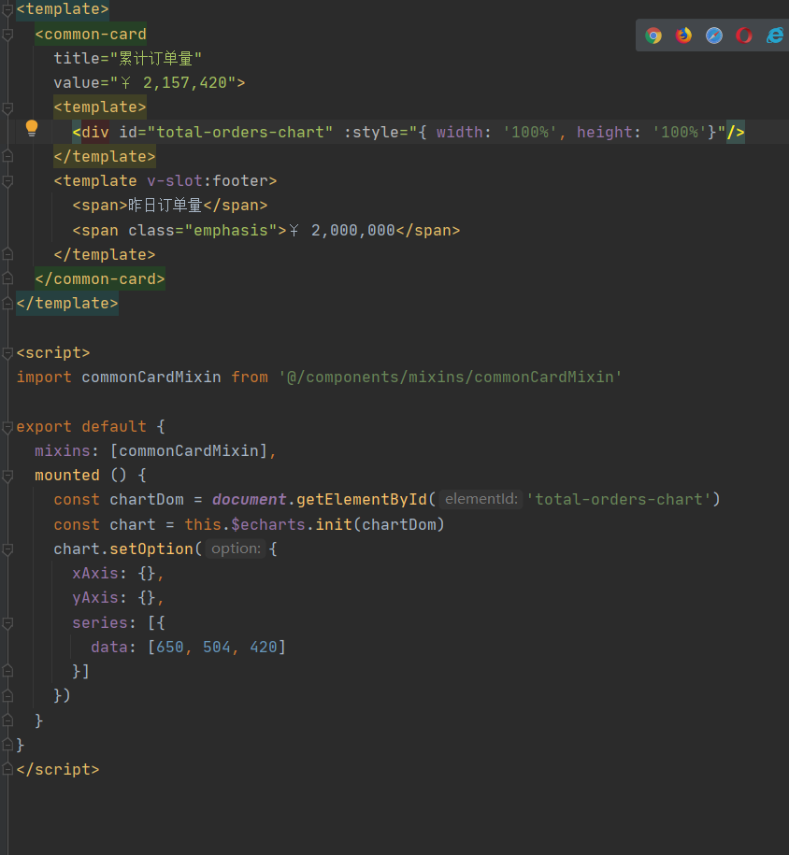Click the title="累计订单量" attribute
Screen dimensions: 789x855
click(128, 58)
